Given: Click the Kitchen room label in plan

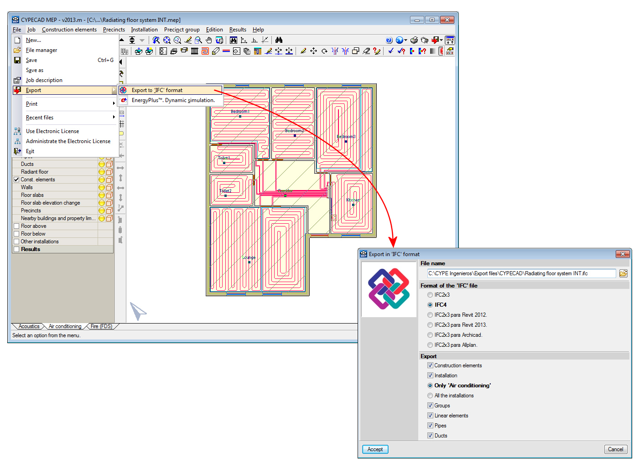Looking at the screenshot, I should point(353,200).
